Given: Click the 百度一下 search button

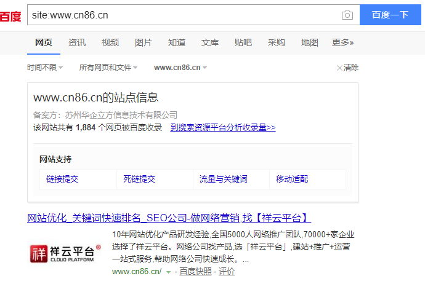Looking at the screenshot, I should click(x=391, y=15).
